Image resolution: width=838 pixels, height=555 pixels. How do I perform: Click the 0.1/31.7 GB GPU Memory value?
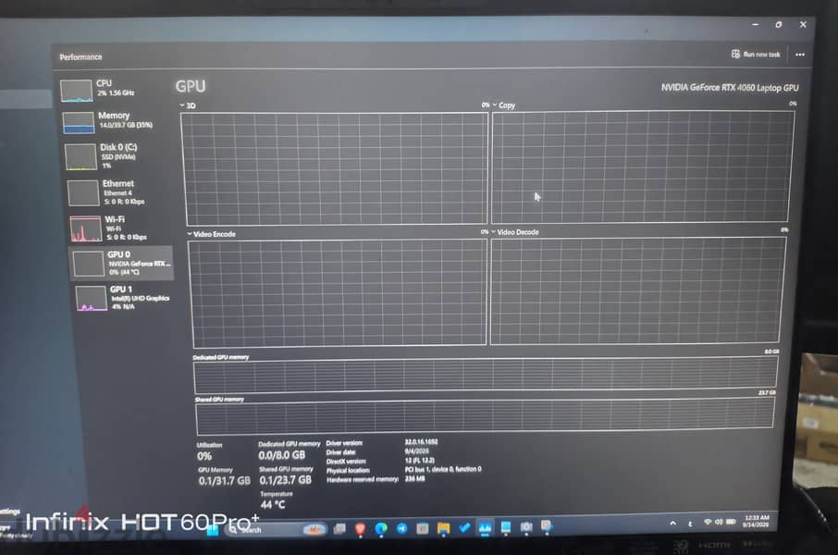225,480
